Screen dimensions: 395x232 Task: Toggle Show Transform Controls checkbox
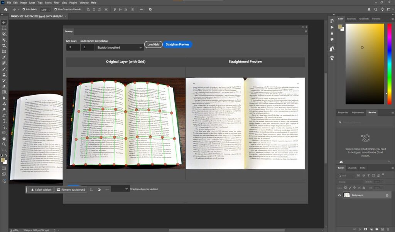click(x=56, y=9)
